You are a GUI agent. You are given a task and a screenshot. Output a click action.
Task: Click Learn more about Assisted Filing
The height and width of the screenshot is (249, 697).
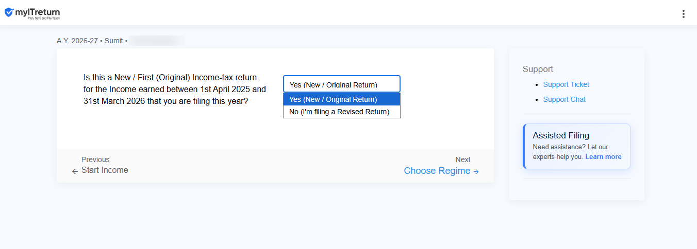coord(603,157)
